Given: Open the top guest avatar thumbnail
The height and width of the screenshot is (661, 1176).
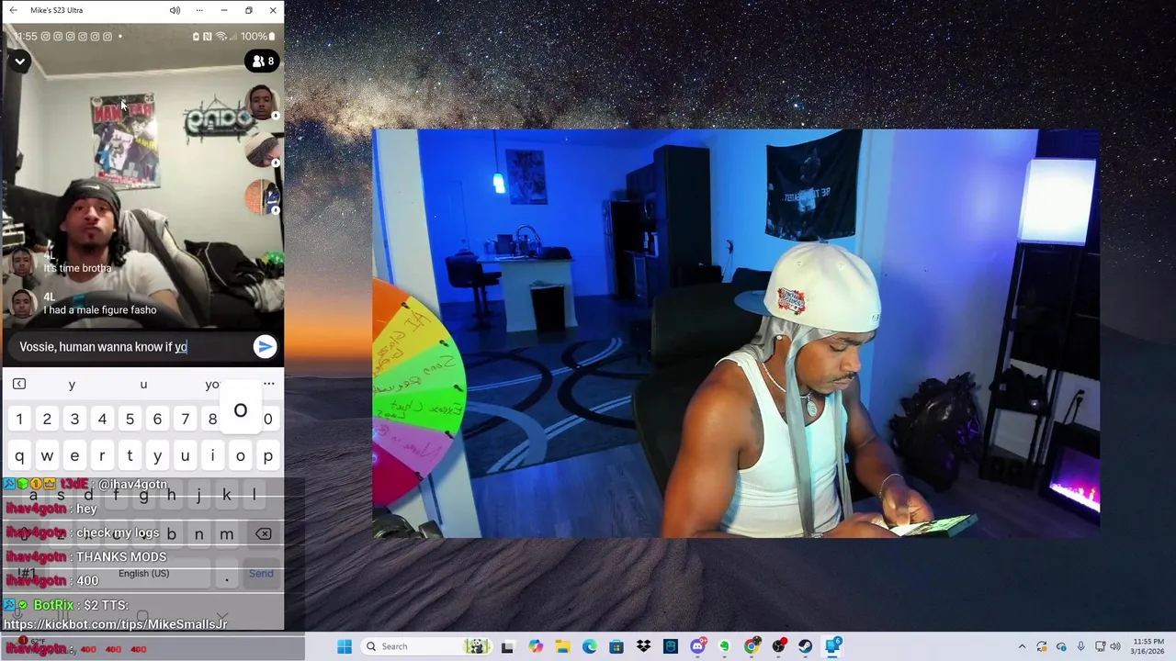Looking at the screenshot, I should click(262, 103).
